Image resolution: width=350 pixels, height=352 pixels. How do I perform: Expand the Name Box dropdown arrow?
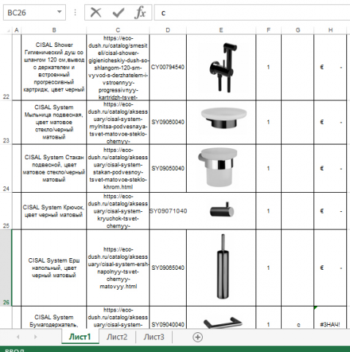coord(59,12)
